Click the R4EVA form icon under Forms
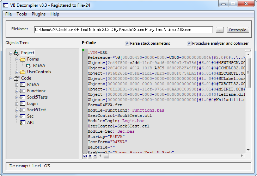Image resolution: width=257 pixels, height=176 pixels. (x=29, y=65)
